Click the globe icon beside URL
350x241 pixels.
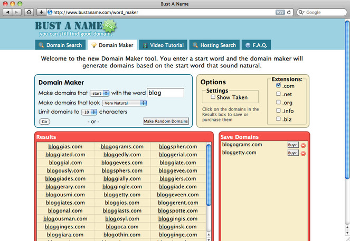(x=50, y=13)
